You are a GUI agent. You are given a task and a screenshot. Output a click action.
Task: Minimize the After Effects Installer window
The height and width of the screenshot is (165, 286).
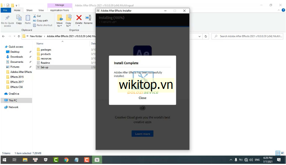(x=165, y=11)
